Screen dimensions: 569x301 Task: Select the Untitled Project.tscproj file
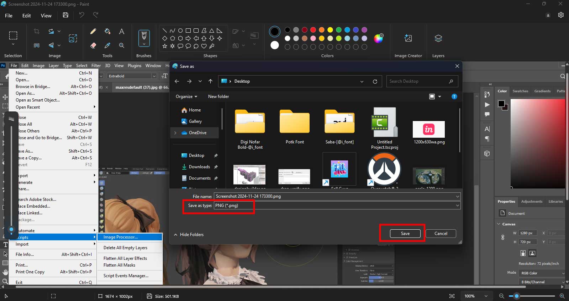[x=384, y=129]
